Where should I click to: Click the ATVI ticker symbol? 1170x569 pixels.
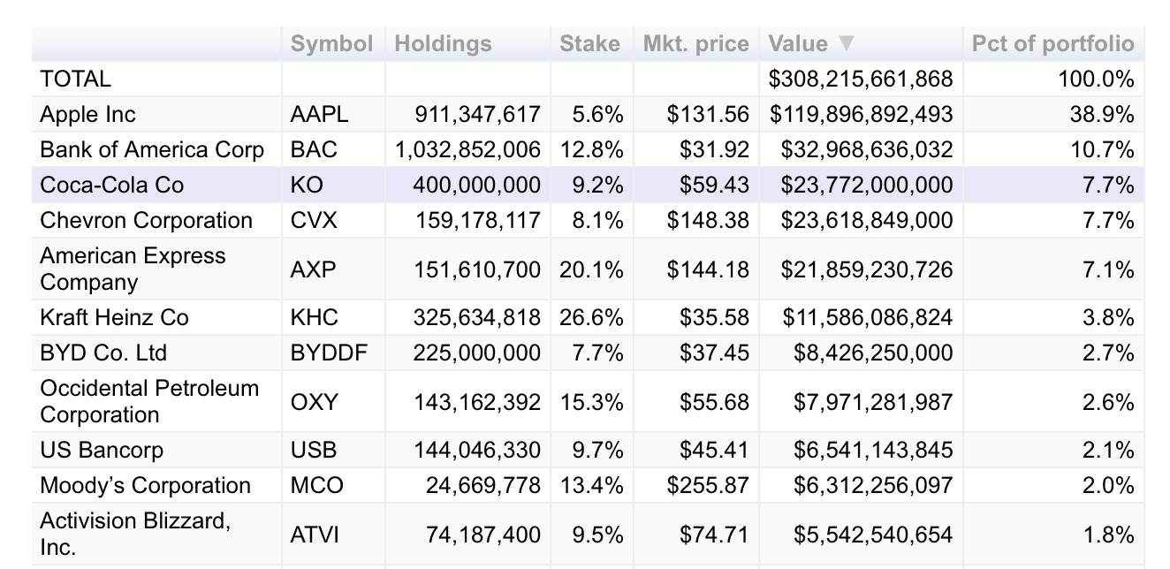[314, 534]
